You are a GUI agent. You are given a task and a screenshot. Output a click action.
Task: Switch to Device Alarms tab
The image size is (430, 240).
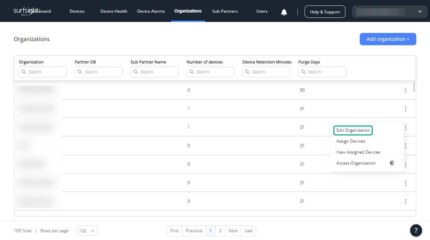[x=151, y=11]
